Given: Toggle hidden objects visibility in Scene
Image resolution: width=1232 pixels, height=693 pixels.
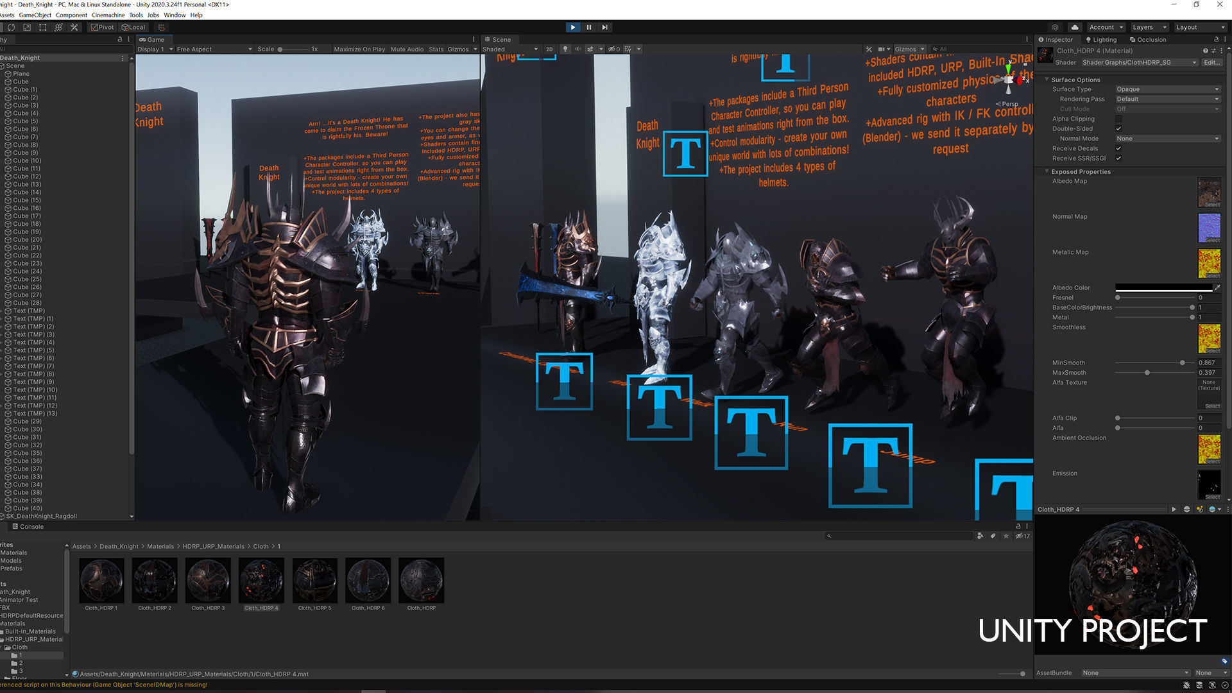Looking at the screenshot, I should coord(614,49).
